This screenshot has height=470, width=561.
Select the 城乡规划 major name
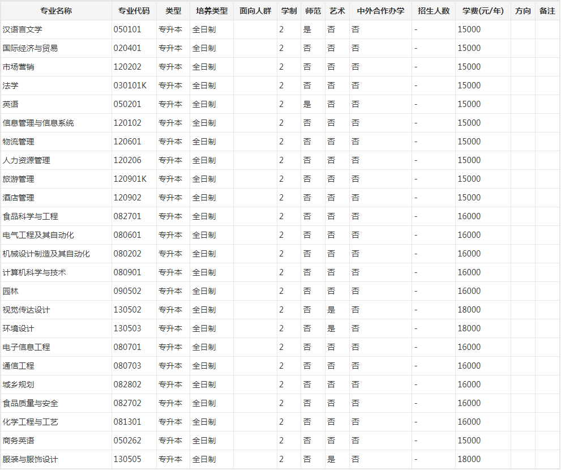tap(18, 384)
